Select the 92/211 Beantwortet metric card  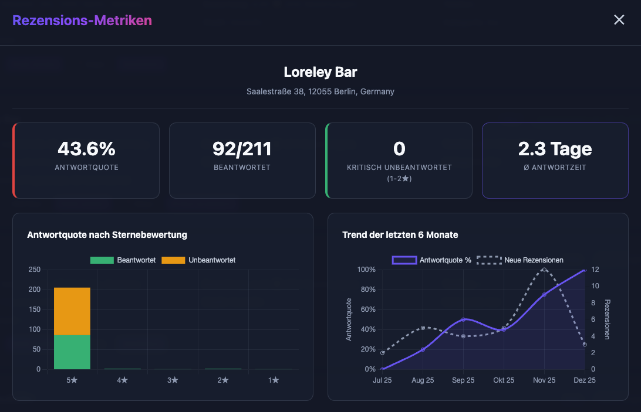coord(242,159)
